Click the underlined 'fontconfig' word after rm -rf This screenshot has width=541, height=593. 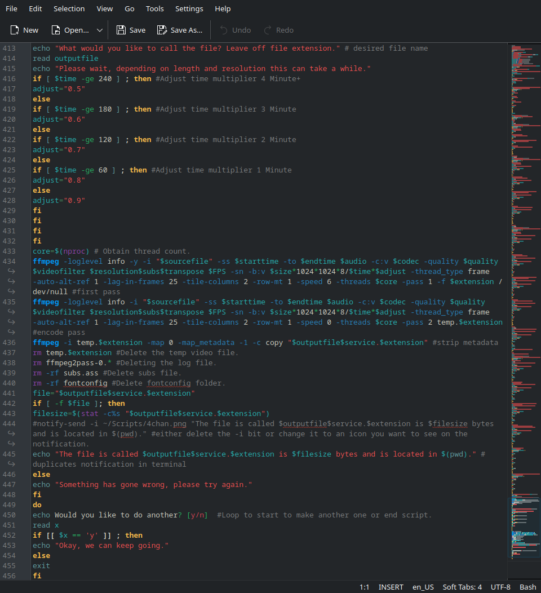[x=86, y=383]
